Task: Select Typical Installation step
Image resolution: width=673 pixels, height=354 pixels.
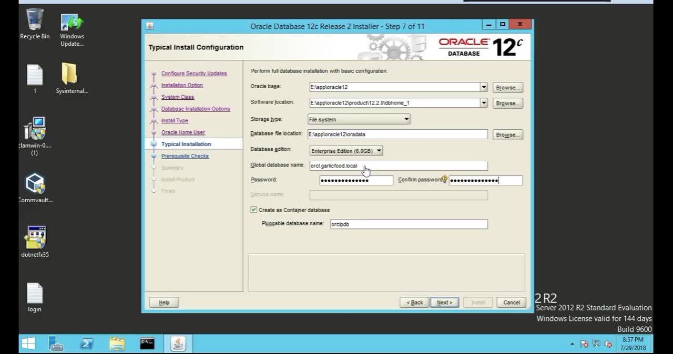Action: (186, 144)
